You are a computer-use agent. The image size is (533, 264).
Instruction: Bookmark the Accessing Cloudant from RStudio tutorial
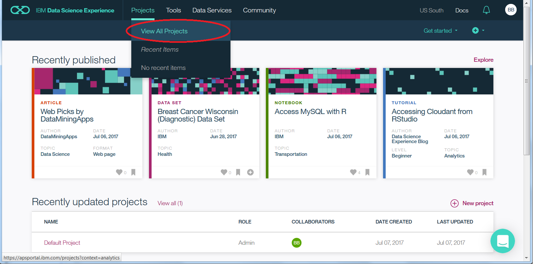485,172
